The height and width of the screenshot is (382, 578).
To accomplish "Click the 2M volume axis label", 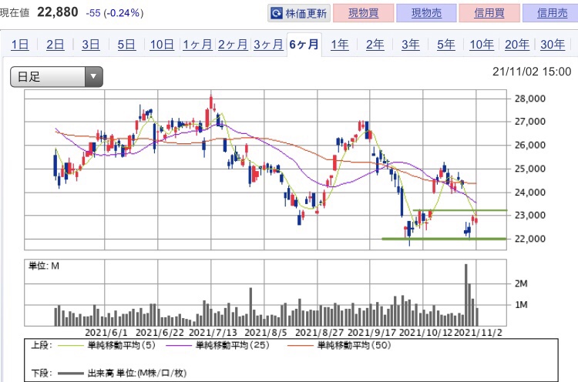I will [521, 283].
